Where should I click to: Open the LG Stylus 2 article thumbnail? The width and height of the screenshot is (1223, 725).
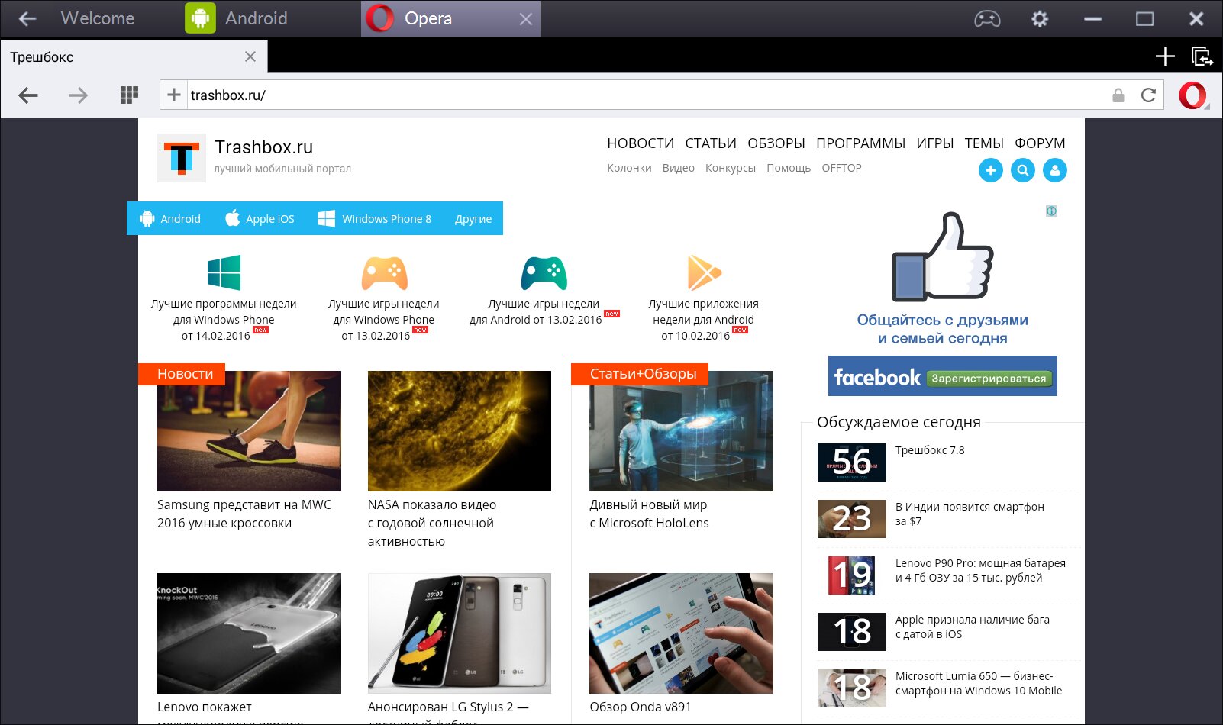460,633
